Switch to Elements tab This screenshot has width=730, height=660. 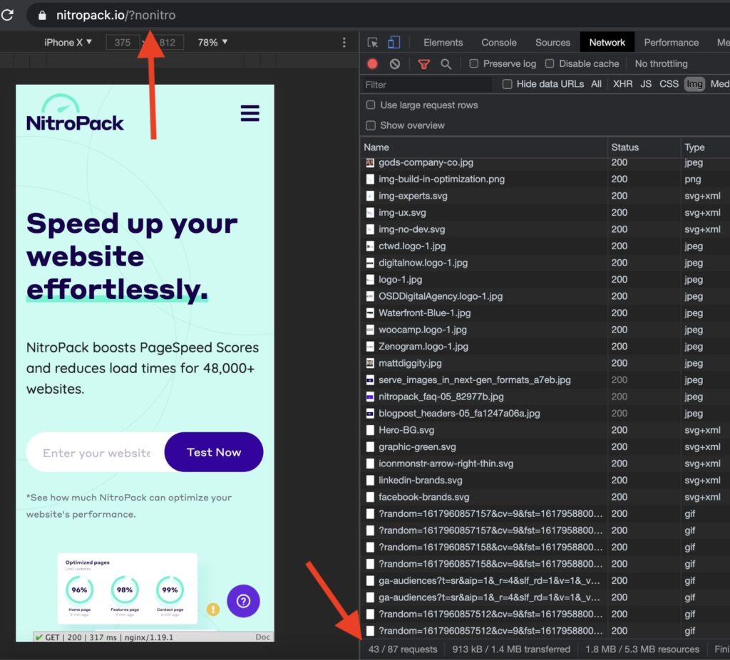[x=443, y=42]
